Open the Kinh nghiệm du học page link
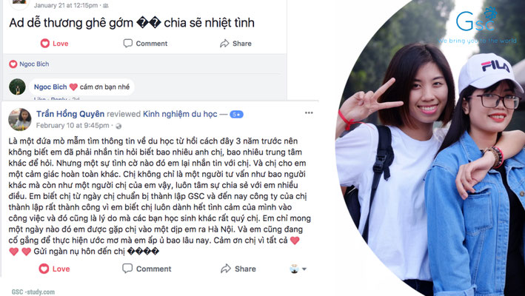The image size is (525, 296). pyautogui.click(x=180, y=114)
